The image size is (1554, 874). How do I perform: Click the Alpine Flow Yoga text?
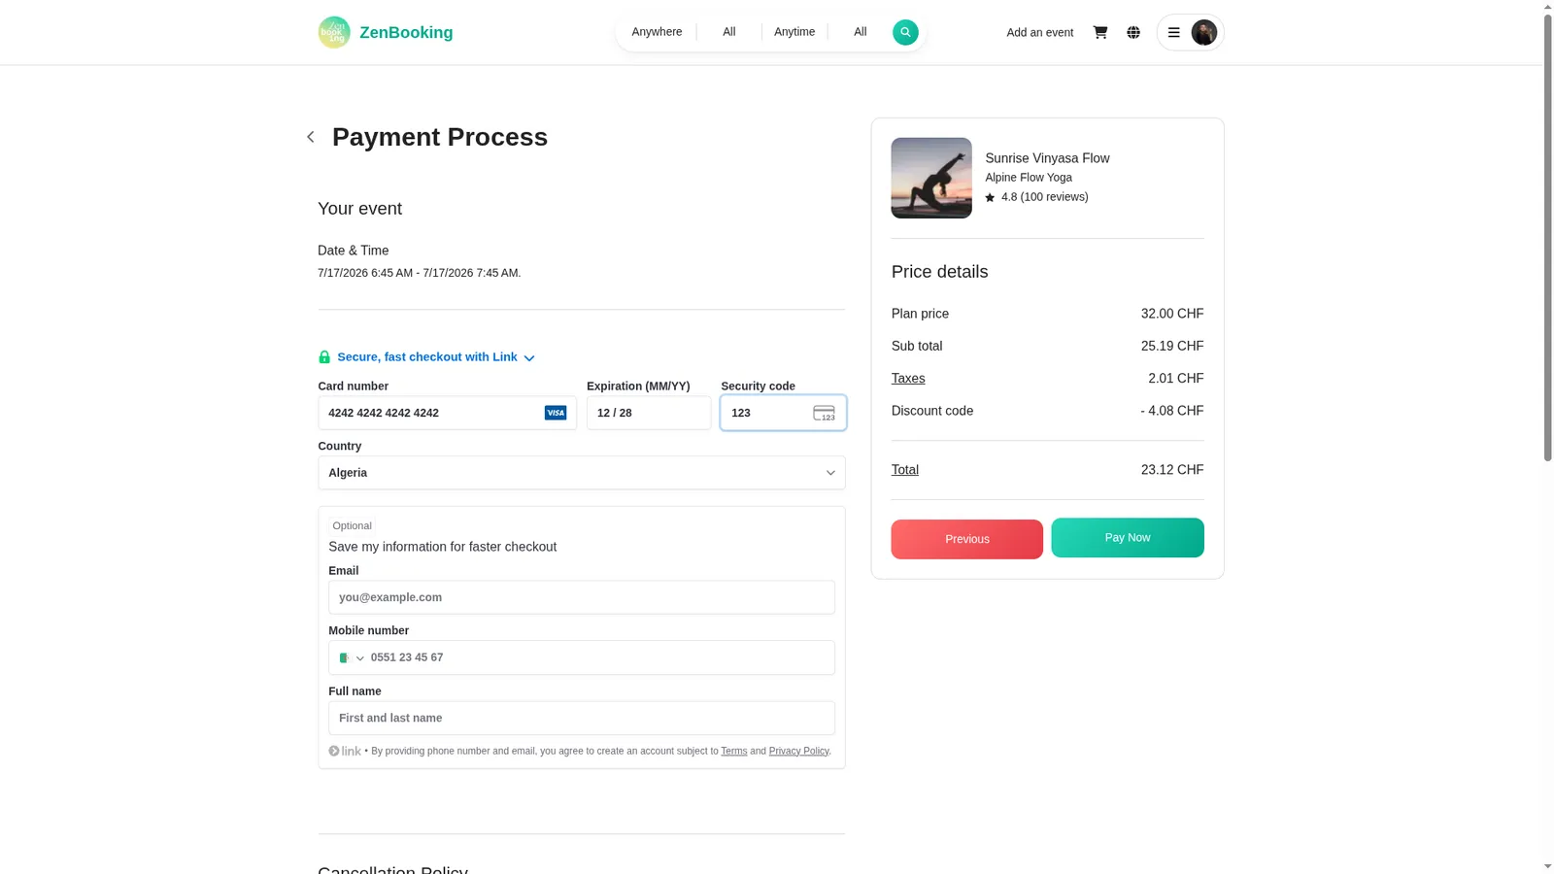point(1029,178)
